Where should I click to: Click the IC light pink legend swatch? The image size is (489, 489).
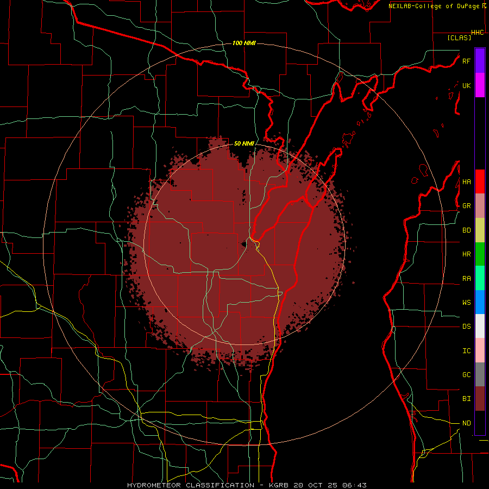(480, 350)
